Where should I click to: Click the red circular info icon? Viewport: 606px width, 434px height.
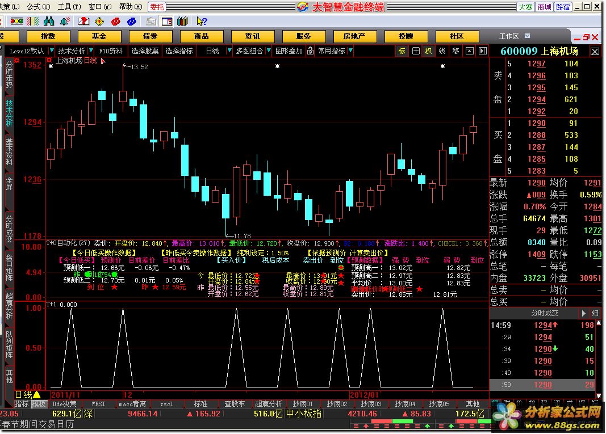(115, 21)
